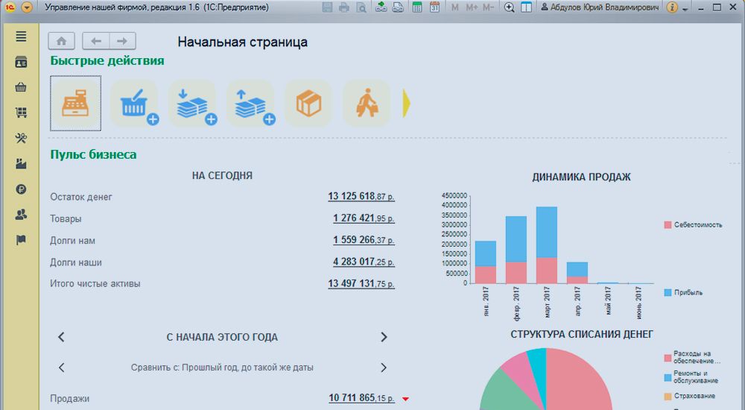The width and height of the screenshot is (745, 410).
Task: Click the M- memory subtract button
Action: (488, 7)
